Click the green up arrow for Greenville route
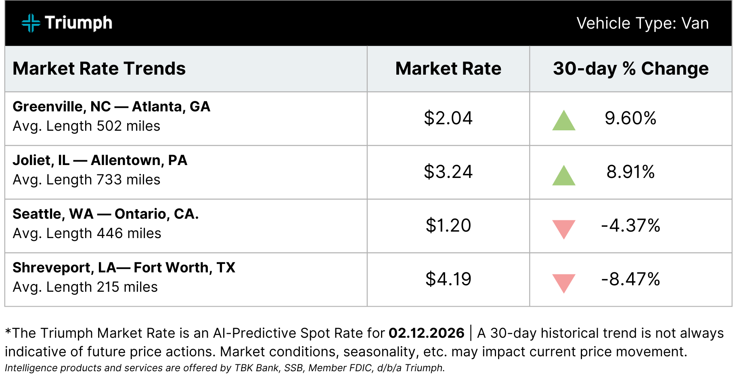Image resolution: width=737 pixels, height=391 pixels. (563, 121)
